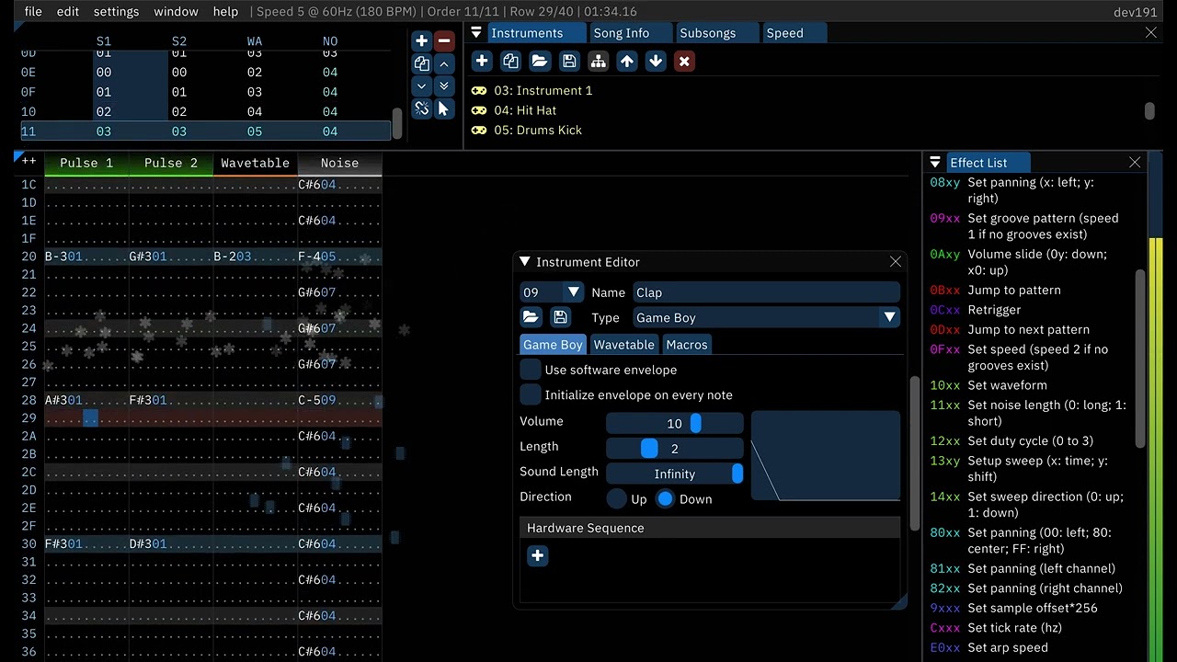Save instrument in Instrument Editor disk icon
The height and width of the screenshot is (662, 1177).
click(560, 317)
